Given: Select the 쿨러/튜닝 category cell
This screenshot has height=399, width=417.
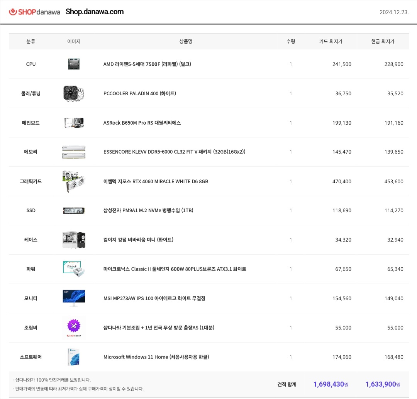Looking at the screenshot, I should coord(31,93).
